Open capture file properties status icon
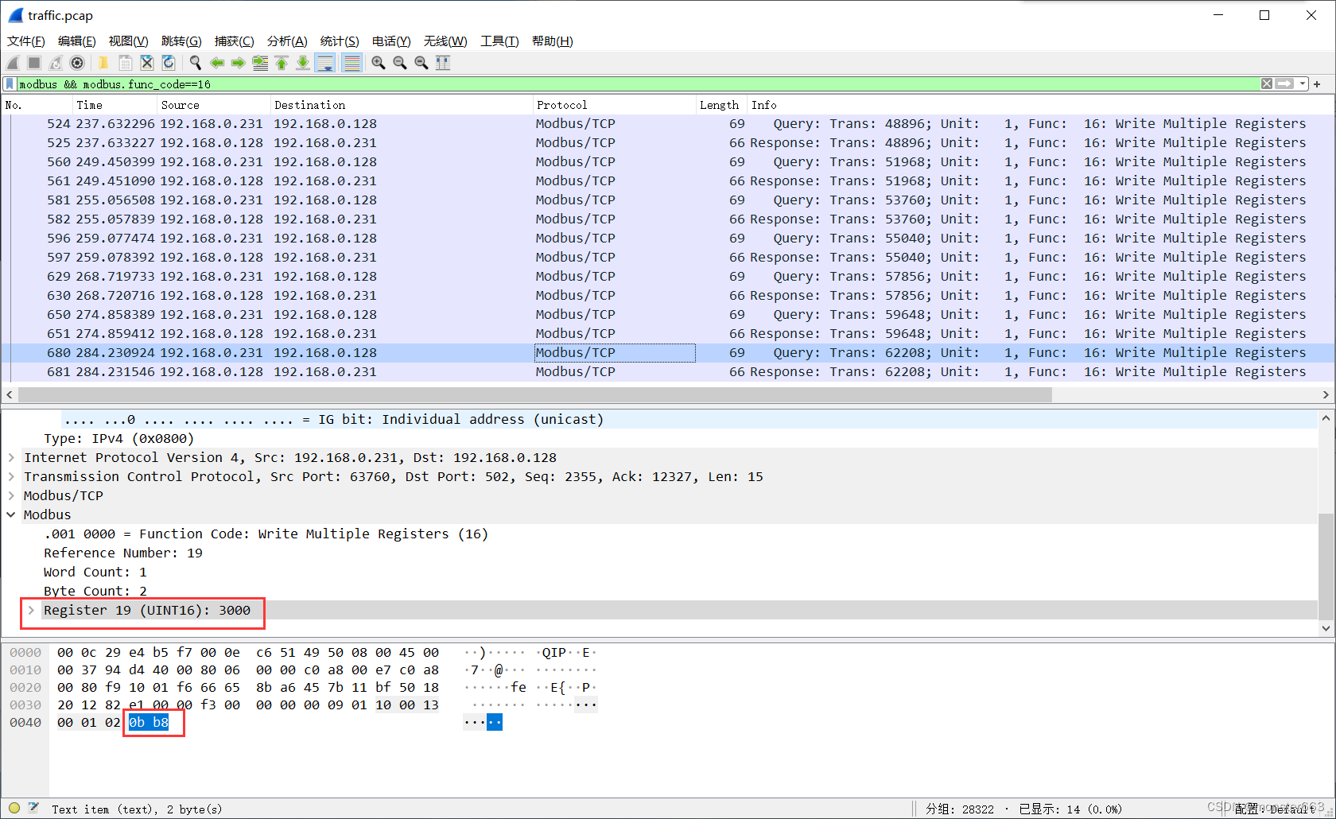Image resolution: width=1336 pixels, height=819 pixels. coord(33,808)
